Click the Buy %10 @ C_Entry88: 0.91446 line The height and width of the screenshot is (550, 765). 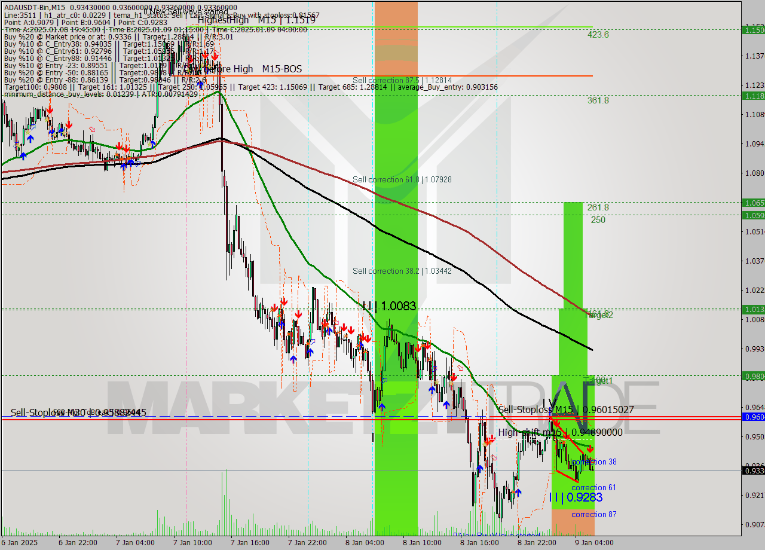(109, 59)
